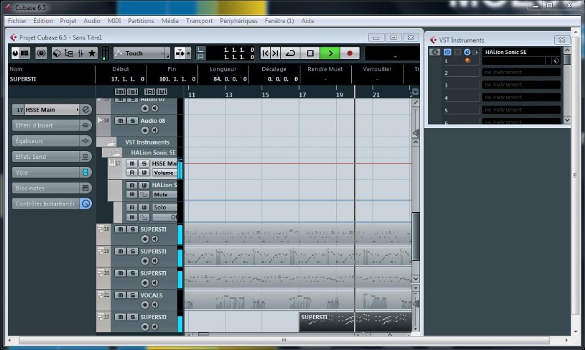The width and height of the screenshot is (585, 350).
Task: Open the Touch automation mode dropdown
Action: click(142, 53)
